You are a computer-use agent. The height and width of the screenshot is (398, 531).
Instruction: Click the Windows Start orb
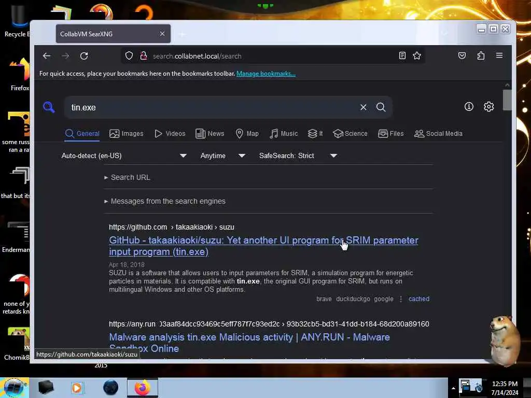[14, 388]
